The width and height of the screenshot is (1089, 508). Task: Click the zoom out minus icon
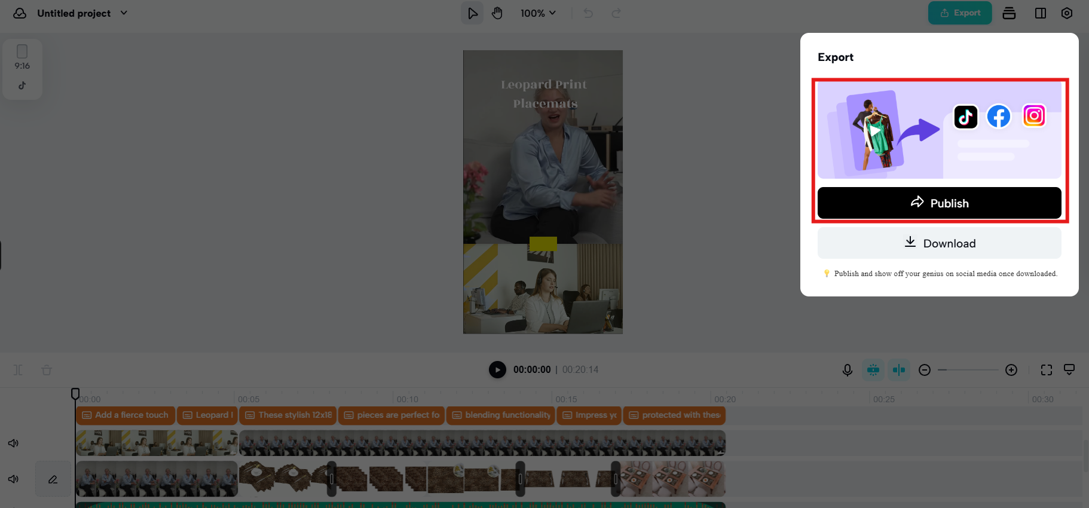(x=925, y=370)
